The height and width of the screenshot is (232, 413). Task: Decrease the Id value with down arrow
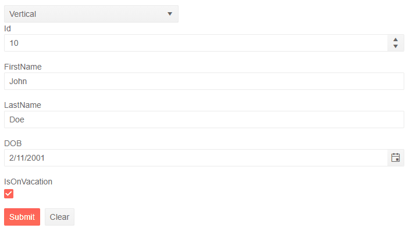[396, 46]
